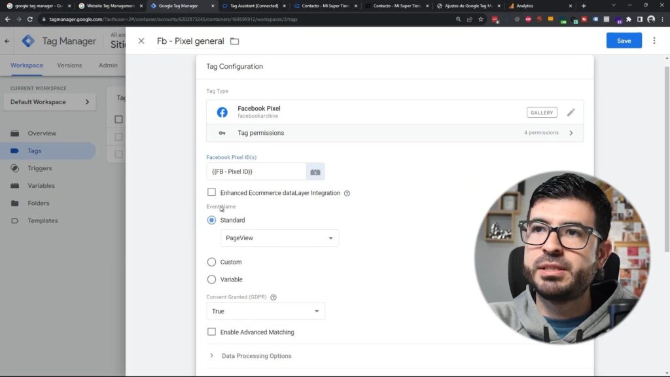Switch to Workspace tab
This screenshot has height=377, width=670.
tap(26, 65)
